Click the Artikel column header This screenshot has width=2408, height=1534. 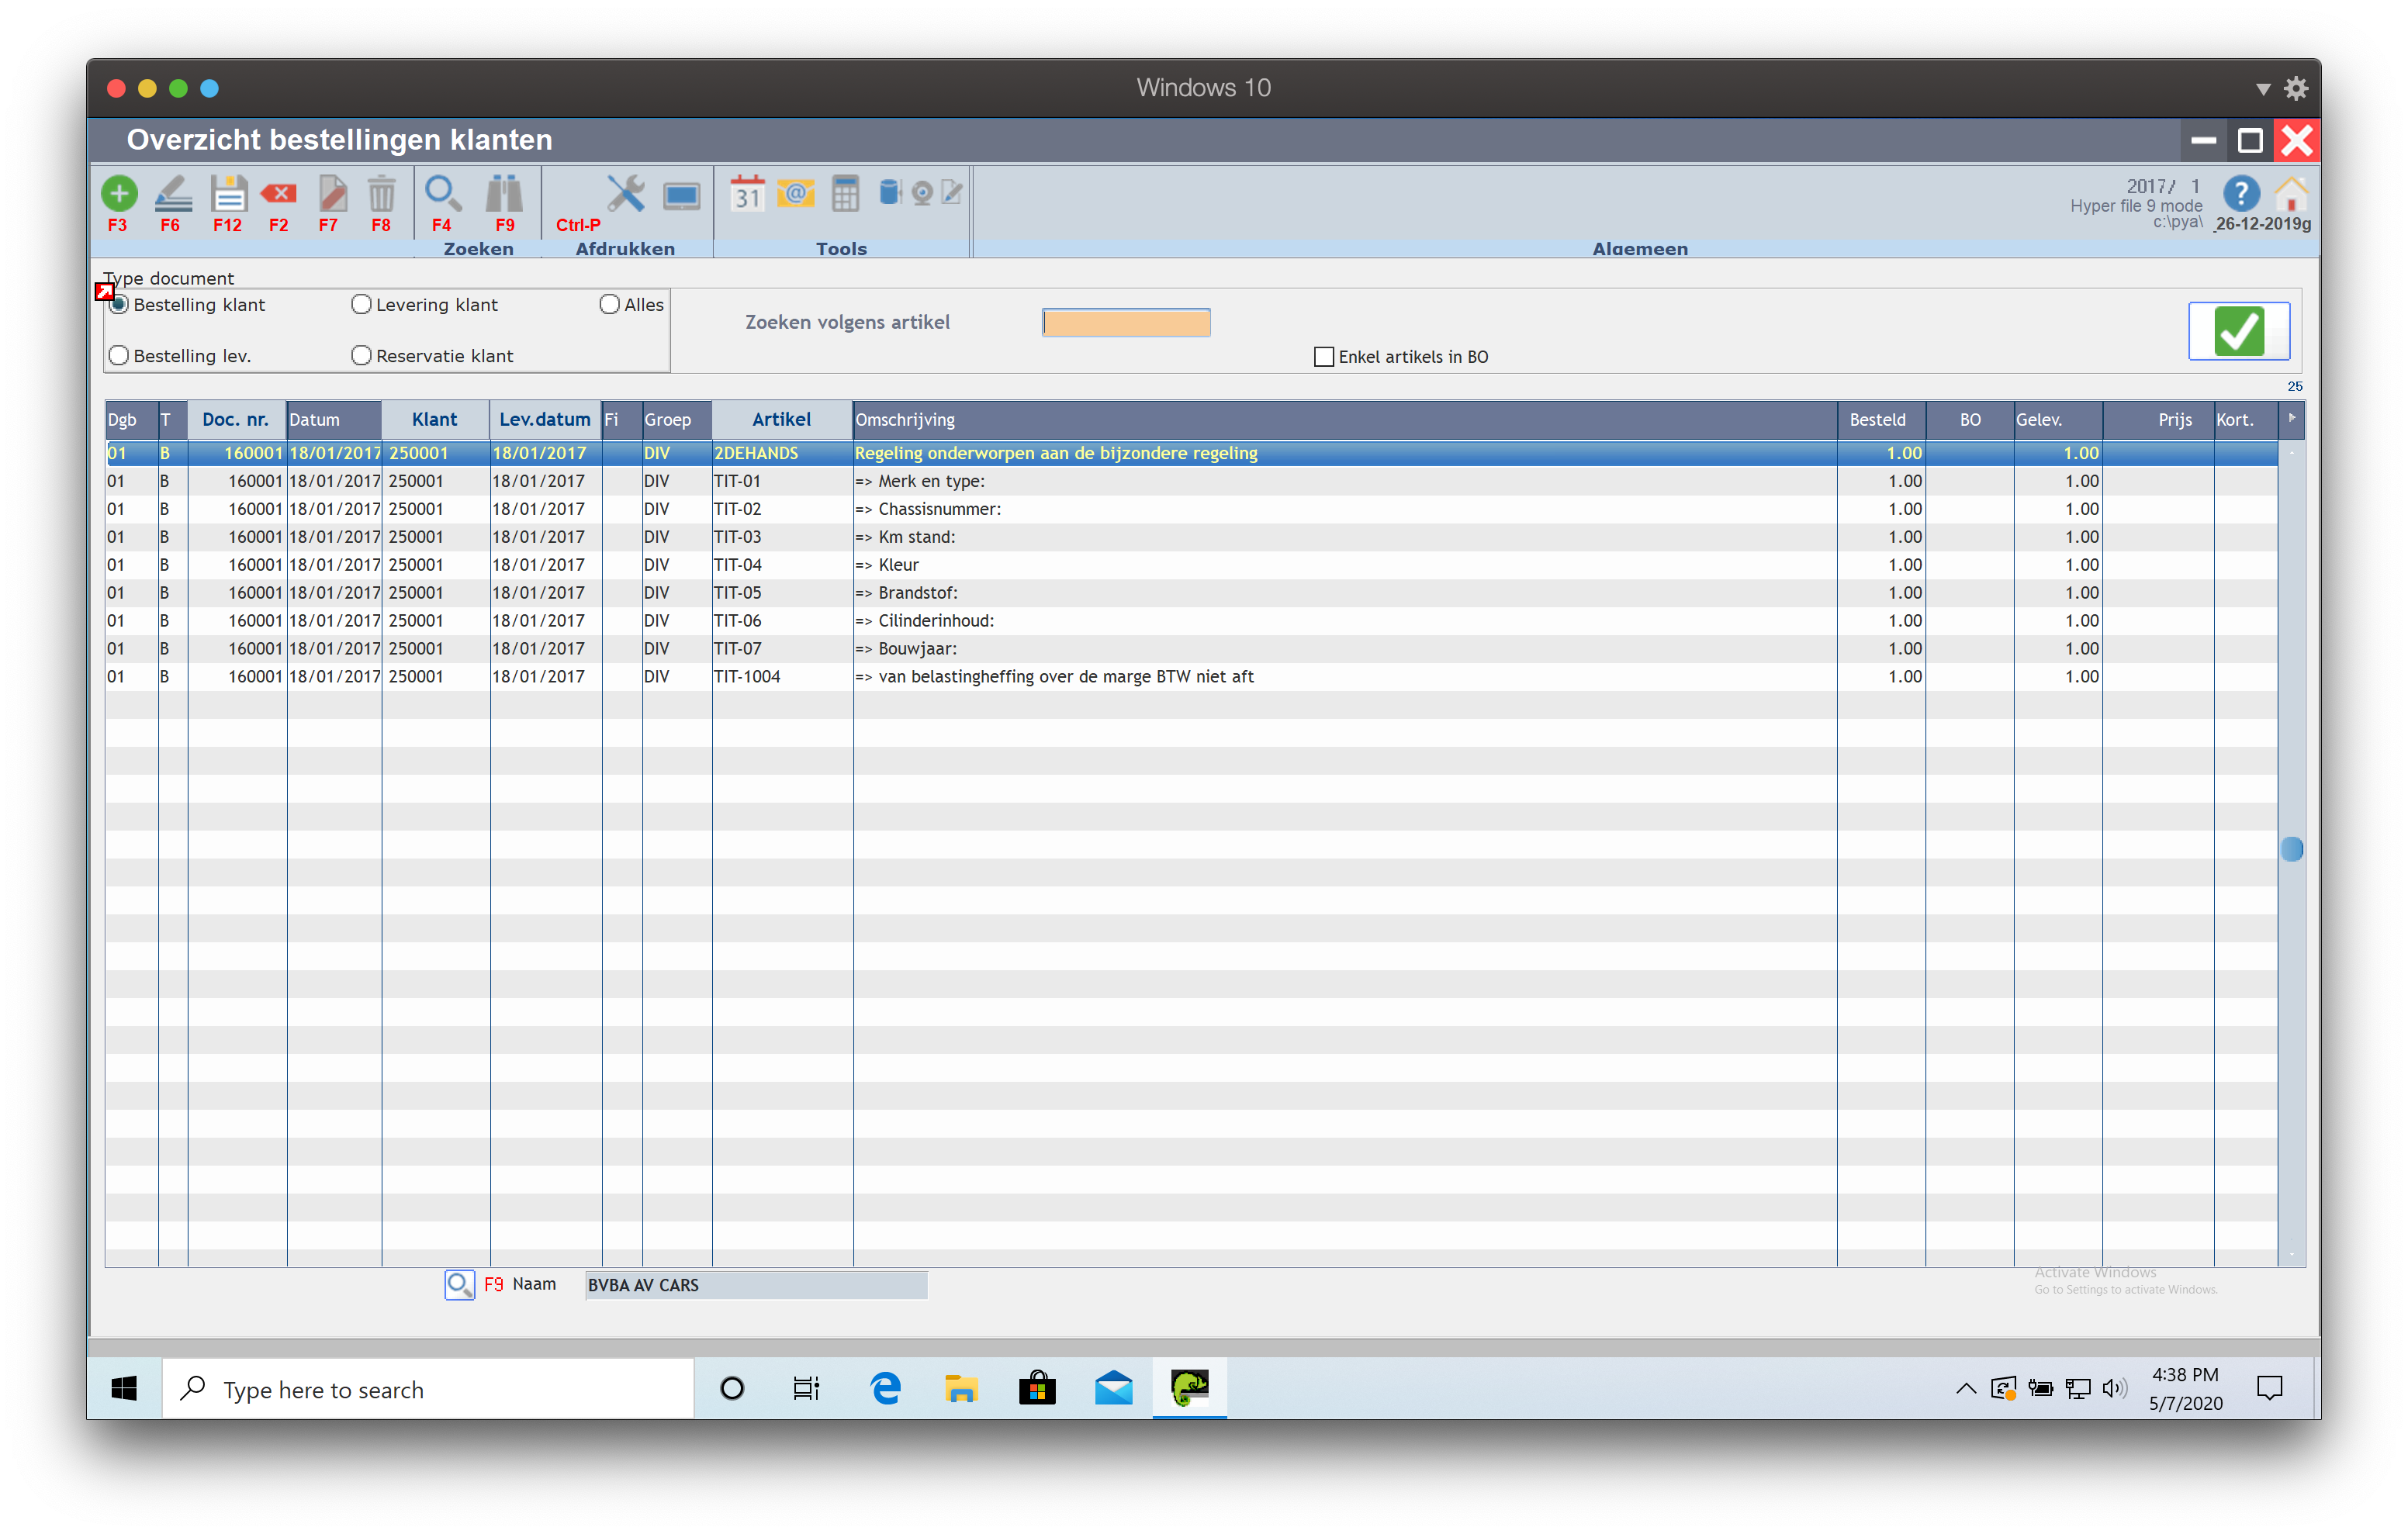tap(781, 420)
